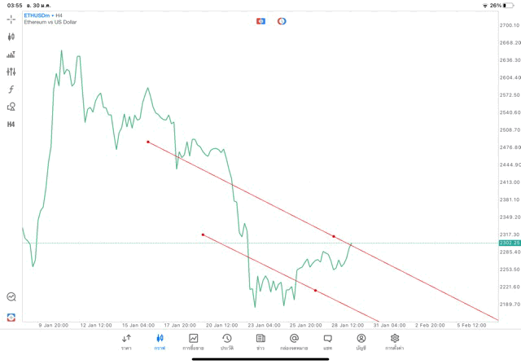Open the H4 timeframe selector
The image size is (521, 364).
click(11, 125)
